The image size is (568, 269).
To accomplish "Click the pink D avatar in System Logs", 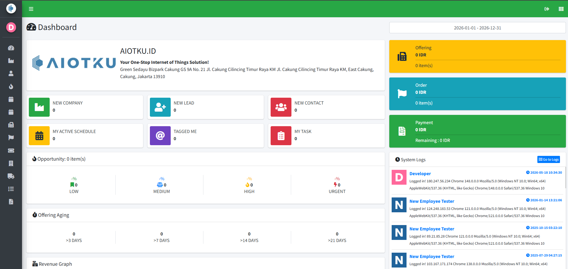I will 399,177.
